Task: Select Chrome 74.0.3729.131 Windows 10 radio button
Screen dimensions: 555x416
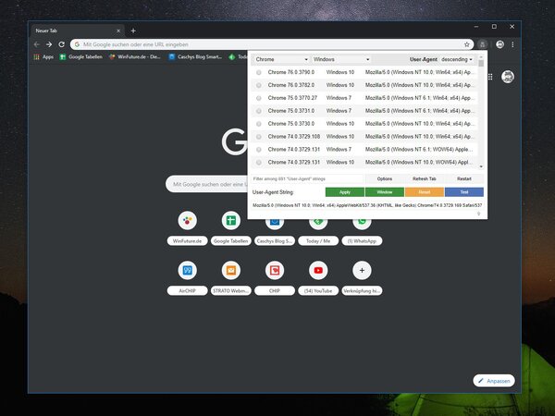Action: tap(259, 163)
